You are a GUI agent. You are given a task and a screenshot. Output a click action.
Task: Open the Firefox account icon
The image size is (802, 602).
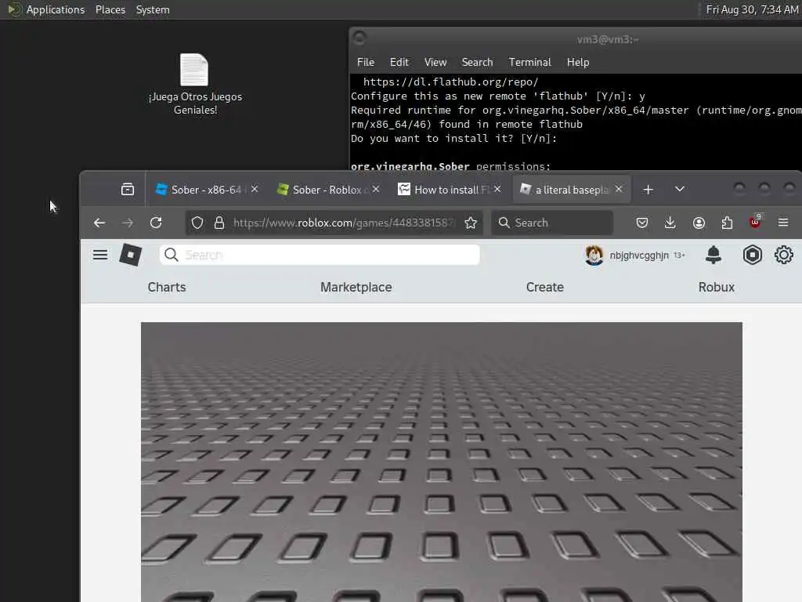(x=699, y=223)
